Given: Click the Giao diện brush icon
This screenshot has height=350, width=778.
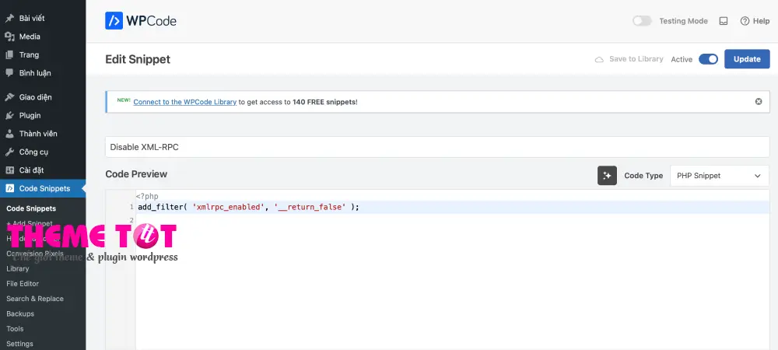Looking at the screenshot, I should click(x=9, y=97).
